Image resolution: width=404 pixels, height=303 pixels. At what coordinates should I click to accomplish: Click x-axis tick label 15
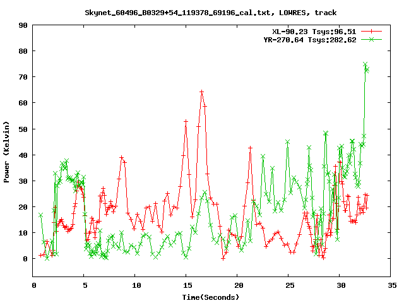click(x=187, y=285)
